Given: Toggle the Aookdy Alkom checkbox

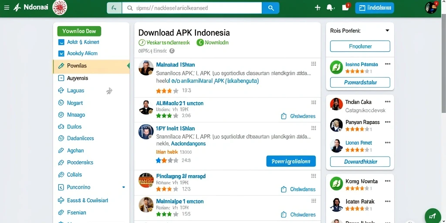Looking at the screenshot, I should click(61, 53).
